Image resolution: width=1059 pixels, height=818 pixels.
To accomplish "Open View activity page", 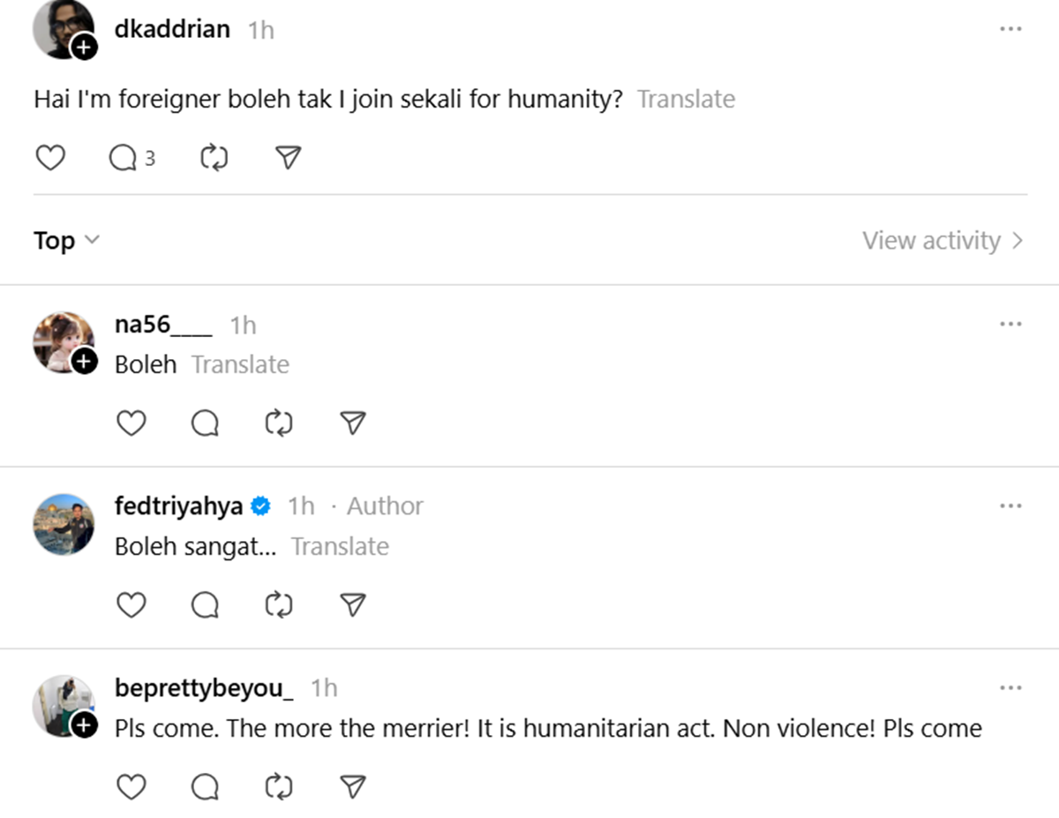I will tap(943, 241).
